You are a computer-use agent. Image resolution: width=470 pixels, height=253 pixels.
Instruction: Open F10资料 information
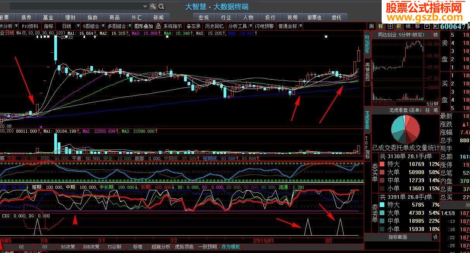coord(30,26)
